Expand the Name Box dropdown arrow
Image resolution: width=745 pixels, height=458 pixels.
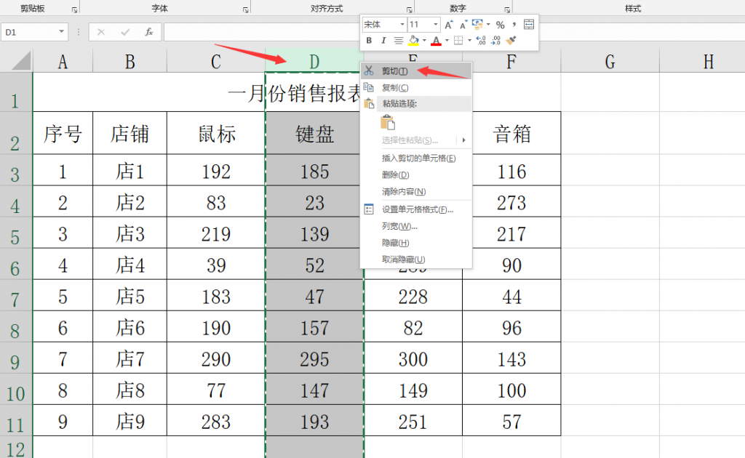(61, 33)
